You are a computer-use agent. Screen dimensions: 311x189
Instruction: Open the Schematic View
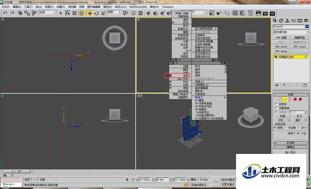coord(242,13)
